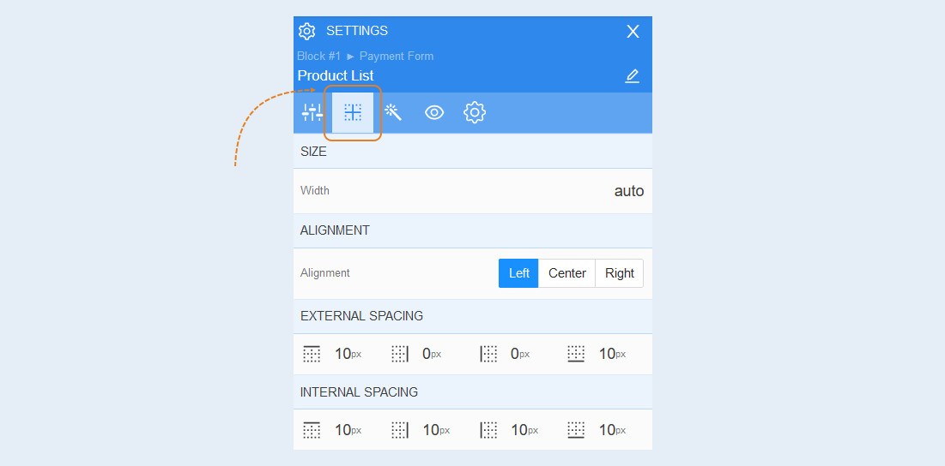Click external bottom spacing icon
Screen dimensions: 945x466
pos(576,354)
